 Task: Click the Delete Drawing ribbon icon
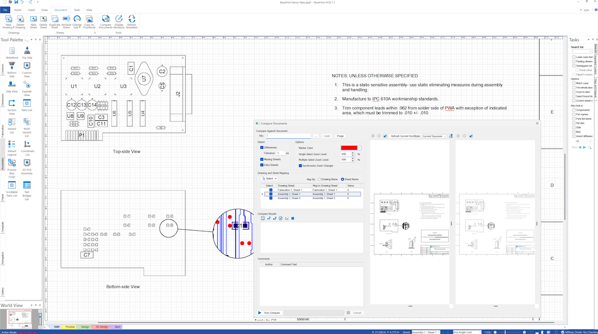20,22
